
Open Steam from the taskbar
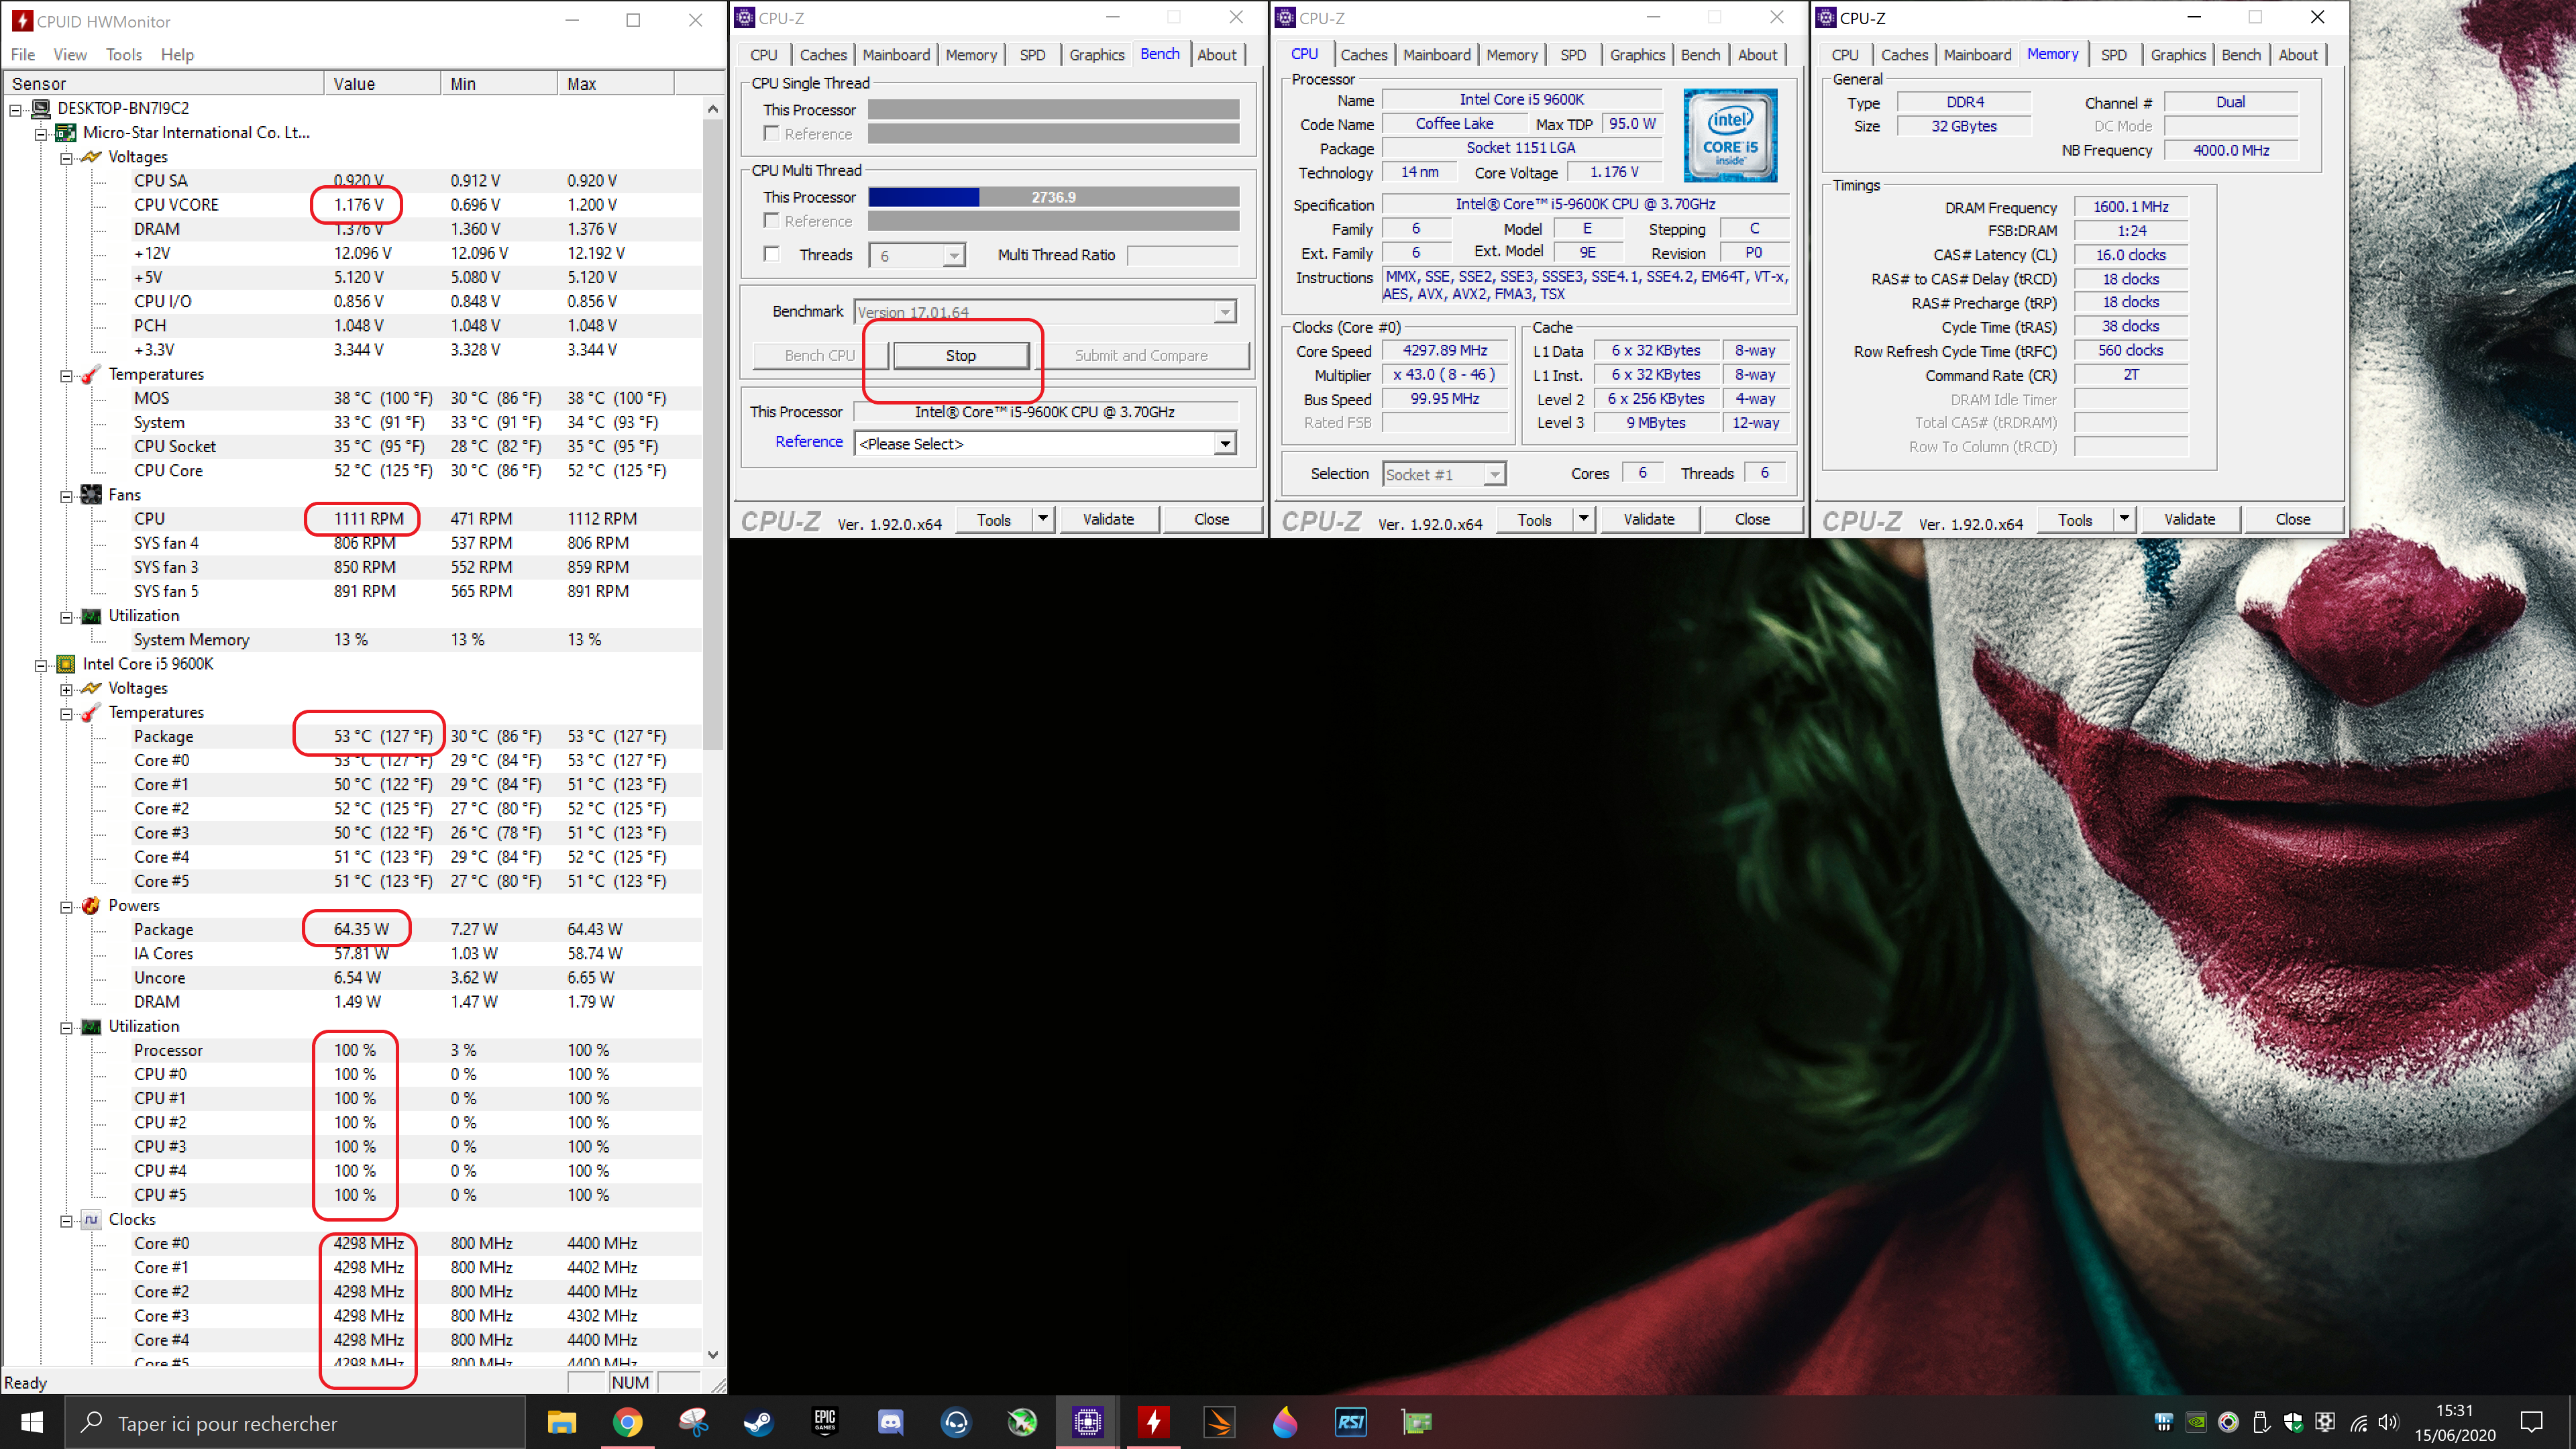[758, 1422]
